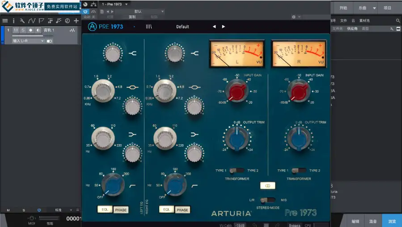Open the marker track flag icon
The width and height of the screenshot is (402, 227).
click(x=41, y=21)
